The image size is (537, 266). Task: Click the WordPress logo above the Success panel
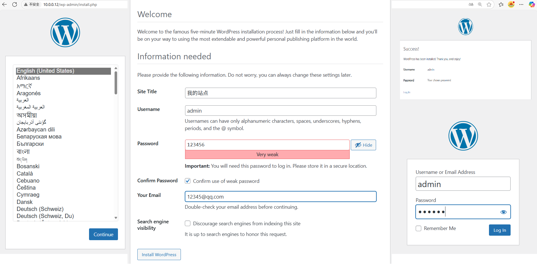coord(465,27)
